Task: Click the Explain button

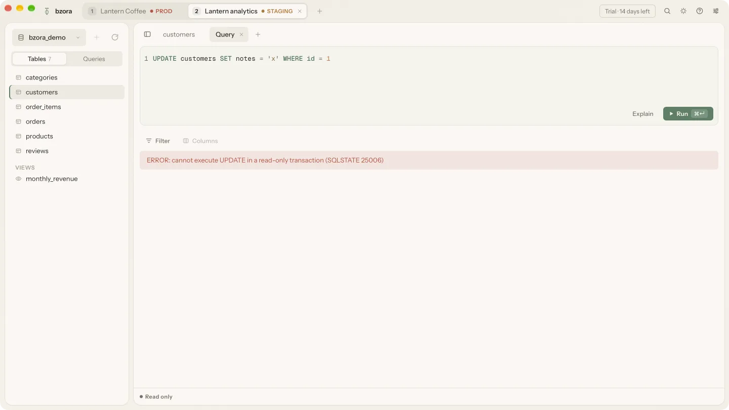Action: 643,114
